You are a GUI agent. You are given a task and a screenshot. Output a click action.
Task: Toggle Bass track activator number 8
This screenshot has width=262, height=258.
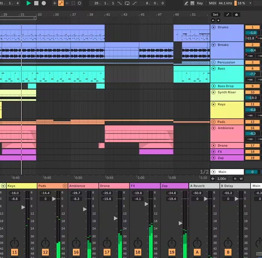point(253,69)
